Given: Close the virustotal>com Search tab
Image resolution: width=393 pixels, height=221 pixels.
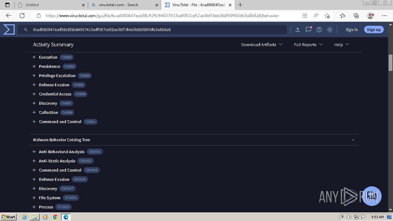Looking at the screenshot, I should 157,5.
